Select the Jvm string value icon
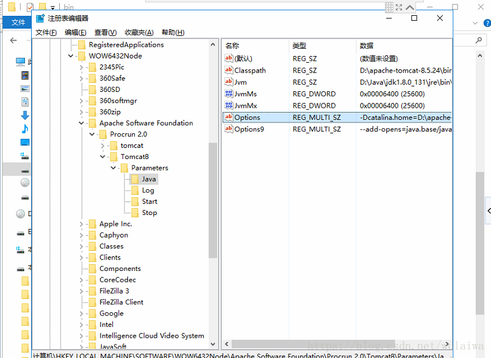Viewport: 491px width, 358px height. point(229,82)
